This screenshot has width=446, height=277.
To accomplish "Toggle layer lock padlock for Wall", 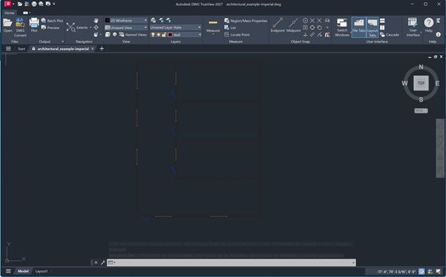I will pos(164,34).
